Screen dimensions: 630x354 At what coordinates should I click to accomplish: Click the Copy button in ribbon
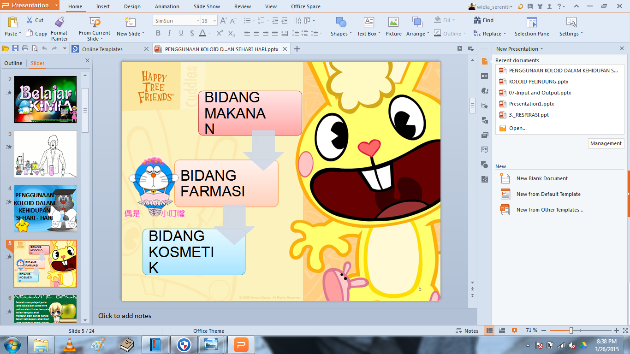coord(36,33)
